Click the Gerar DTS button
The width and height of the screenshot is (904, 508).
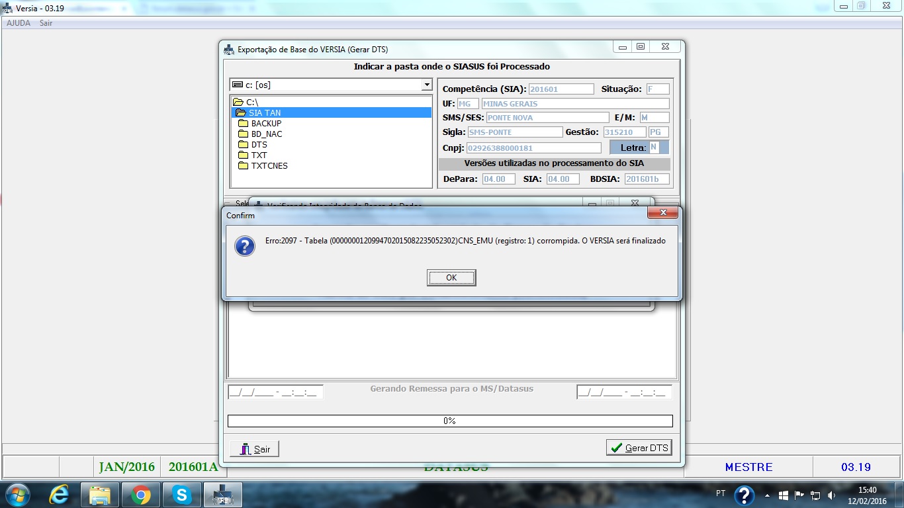pyautogui.click(x=639, y=448)
